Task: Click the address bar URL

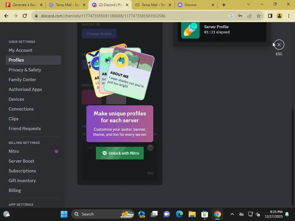Action: point(103,16)
